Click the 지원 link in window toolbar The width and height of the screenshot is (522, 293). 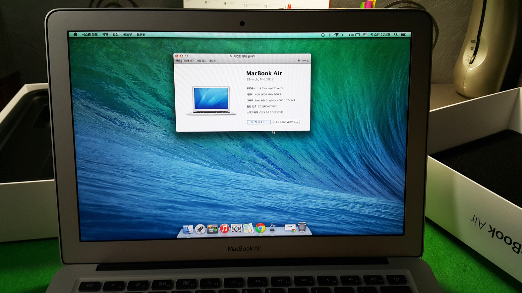[x=297, y=61]
